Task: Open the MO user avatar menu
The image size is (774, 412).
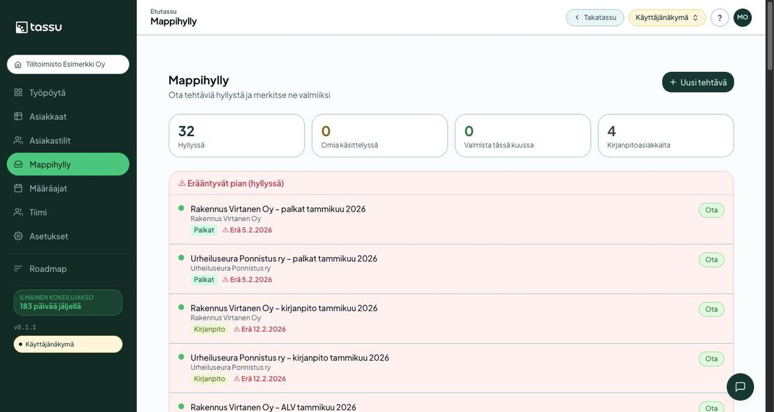Action: click(743, 18)
